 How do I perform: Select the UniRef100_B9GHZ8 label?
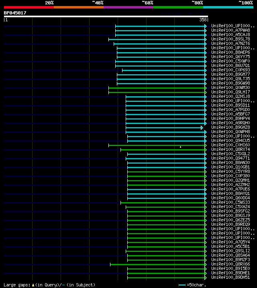230,127
